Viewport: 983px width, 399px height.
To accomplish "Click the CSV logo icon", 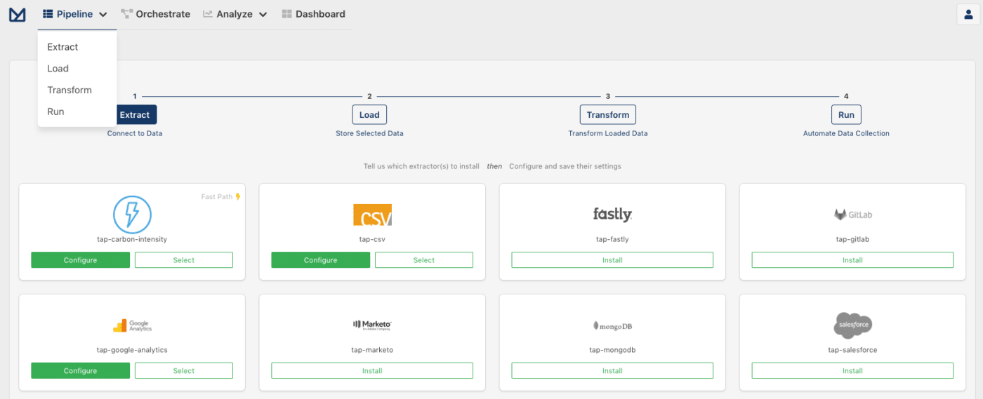I will click(372, 215).
